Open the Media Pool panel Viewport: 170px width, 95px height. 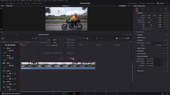pos(10,3)
